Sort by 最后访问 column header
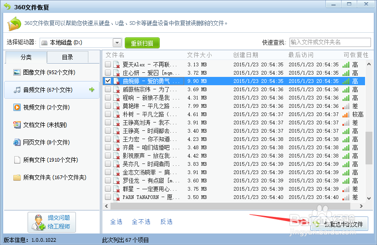Image resolution: width=377 pixels, height=245 pixels. pyautogui.click(x=301, y=55)
